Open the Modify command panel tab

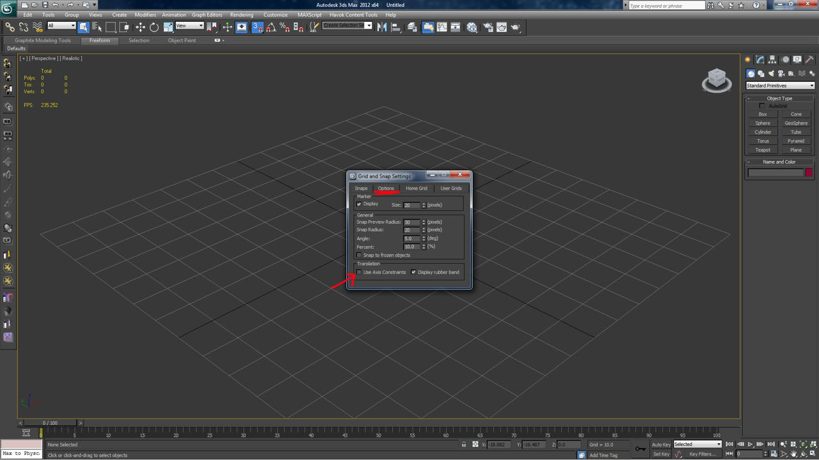760,59
